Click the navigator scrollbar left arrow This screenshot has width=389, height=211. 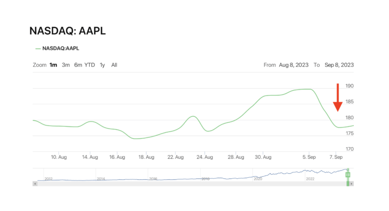pyautogui.click(x=35, y=184)
